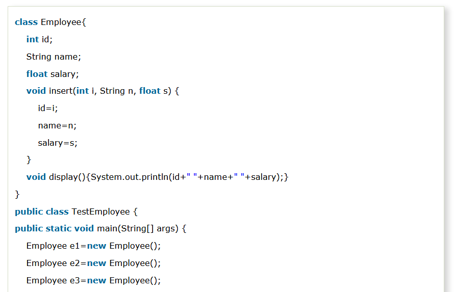Click the 'id=i;' assignment line
Screen dimensions: 454x292
(48, 108)
